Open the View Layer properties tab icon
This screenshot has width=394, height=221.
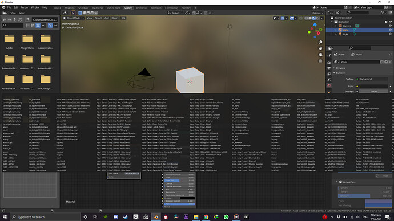click(x=329, y=74)
